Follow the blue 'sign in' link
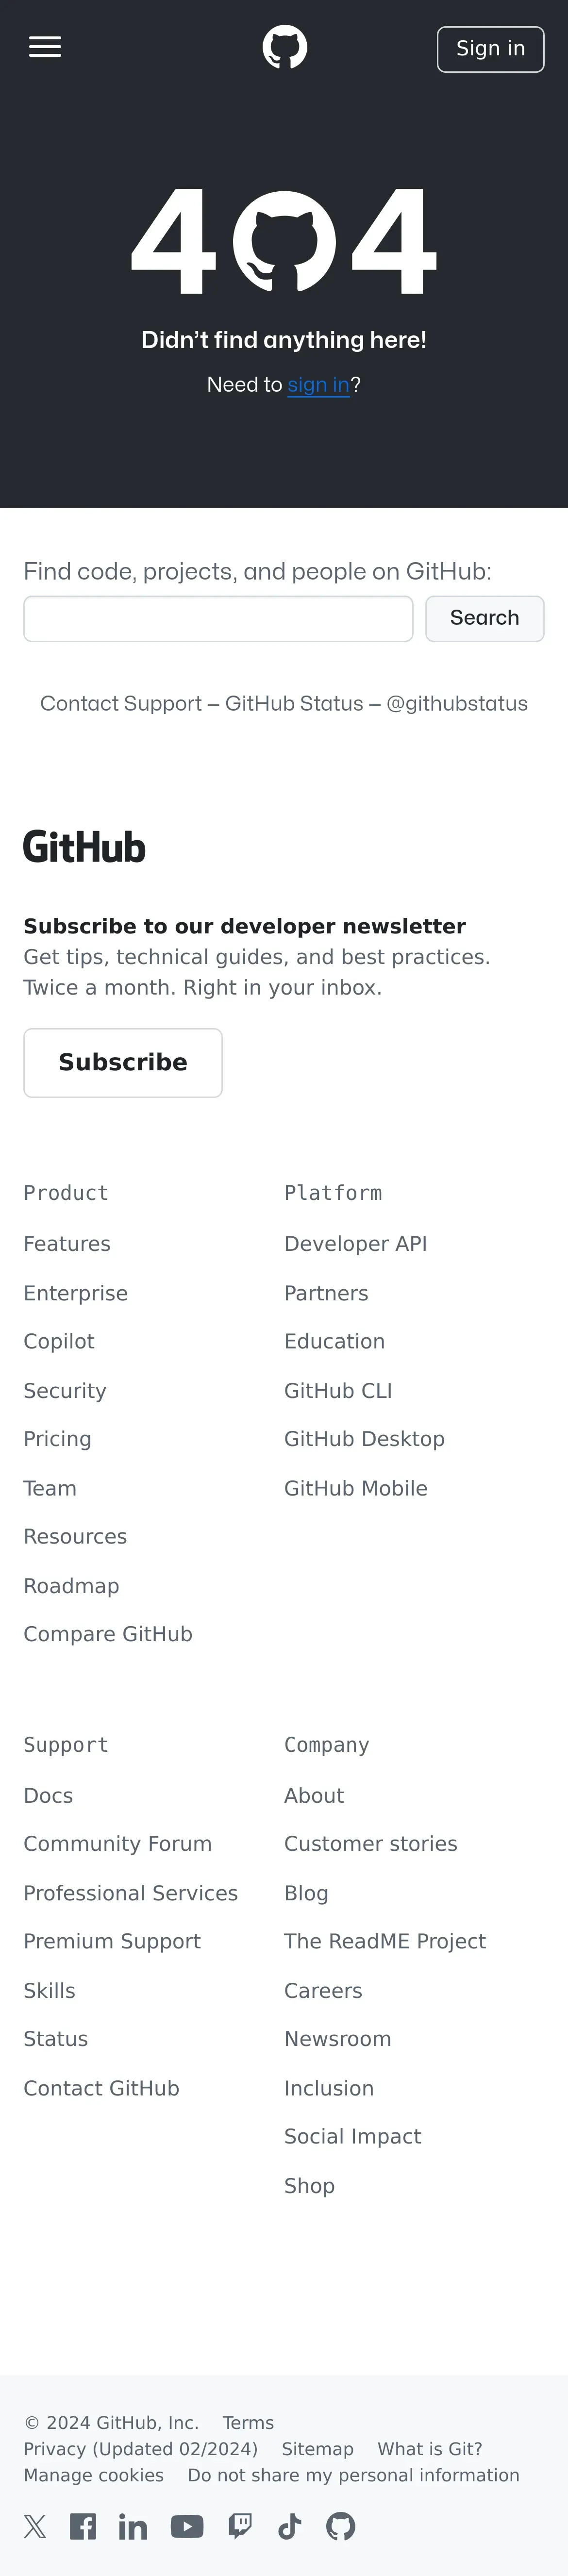The width and height of the screenshot is (568, 2576). [x=319, y=385]
